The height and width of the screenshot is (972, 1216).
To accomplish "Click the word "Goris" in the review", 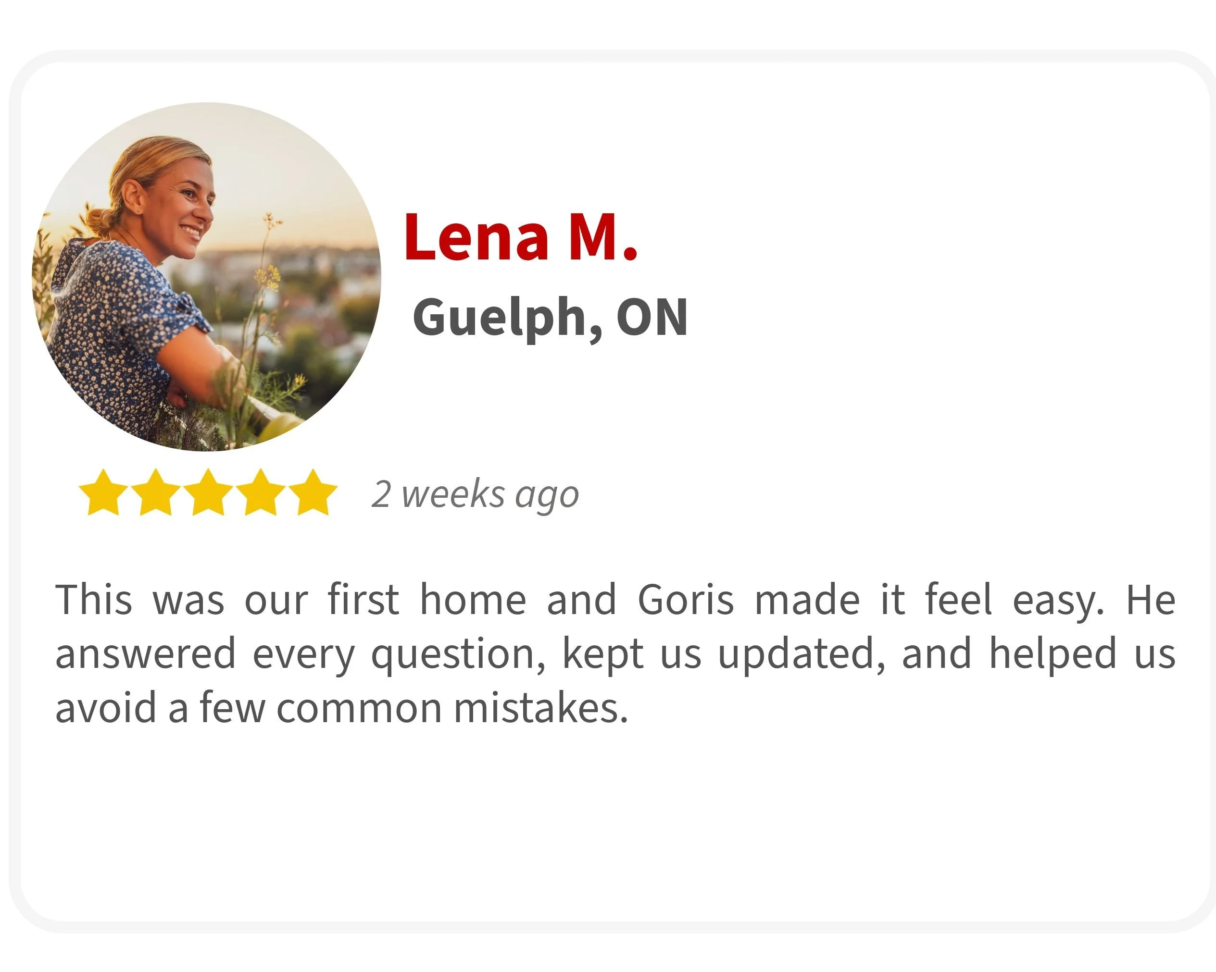I will coord(686,600).
